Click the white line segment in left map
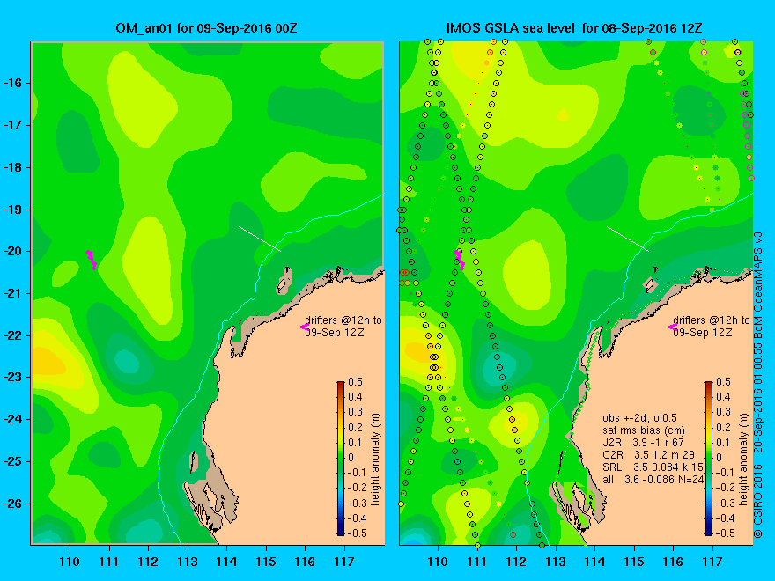Screen dimensions: 775x581 click(260, 239)
